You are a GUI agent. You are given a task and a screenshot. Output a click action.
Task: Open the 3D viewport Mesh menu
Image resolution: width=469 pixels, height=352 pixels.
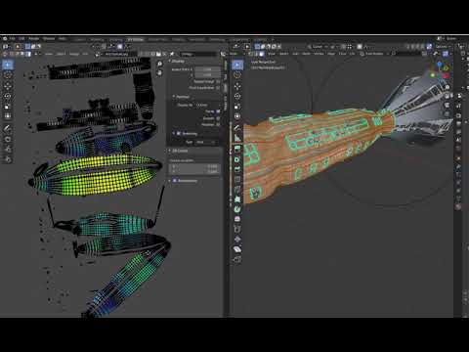pos(306,54)
